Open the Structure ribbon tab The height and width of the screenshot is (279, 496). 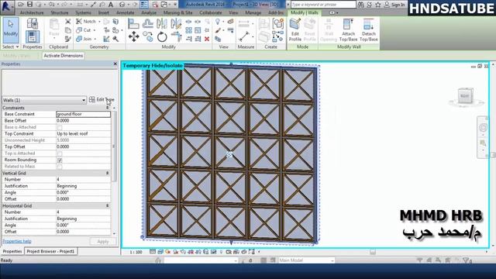coord(60,12)
